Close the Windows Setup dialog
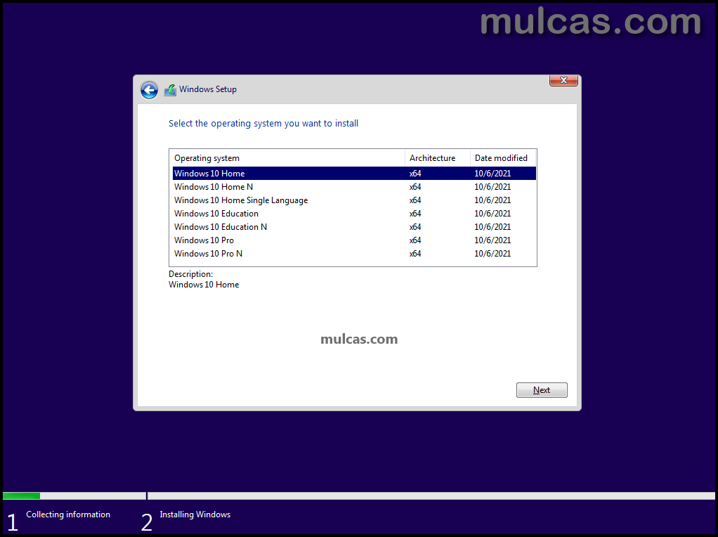Screen dimensions: 718x537 tap(563, 81)
